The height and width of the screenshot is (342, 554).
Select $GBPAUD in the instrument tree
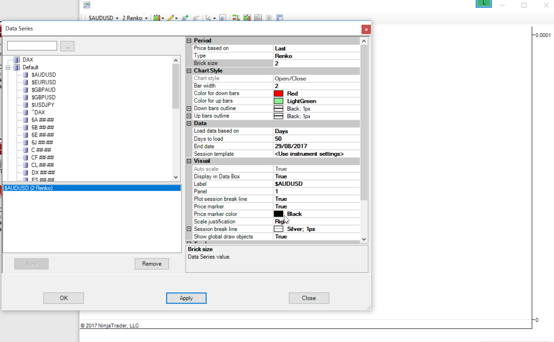coord(43,90)
